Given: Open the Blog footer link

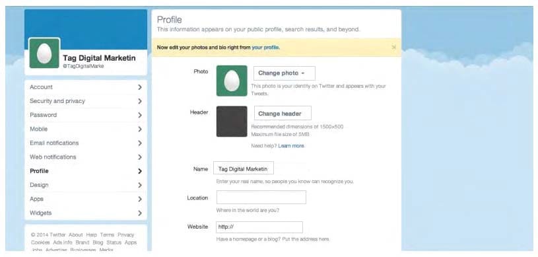Looking at the screenshot, I should point(98,242).
